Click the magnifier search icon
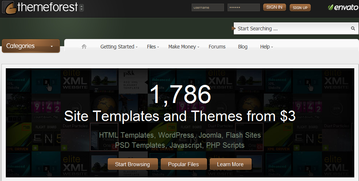 pyautogui.click(x=353, y=28)
